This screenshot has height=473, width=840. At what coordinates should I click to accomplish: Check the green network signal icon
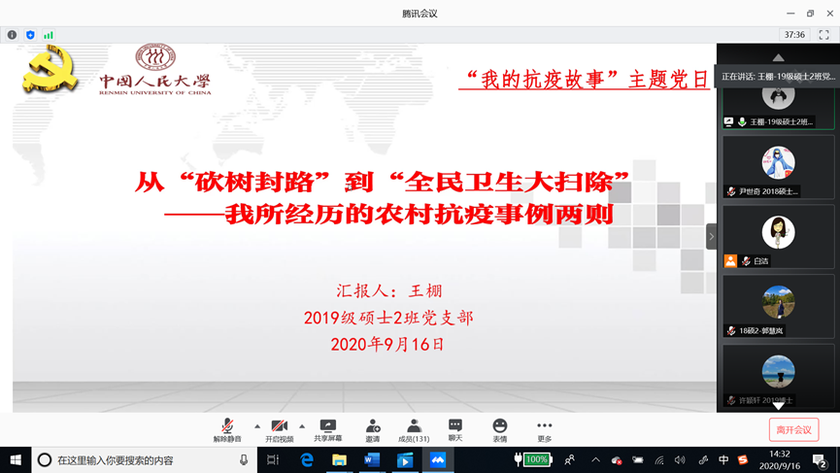click(x=48, y=35)
